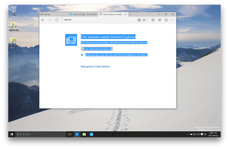The height and width of the screenshot is (149, 229).
Task: Click the volume speaker tray icon
Action: 198,134
